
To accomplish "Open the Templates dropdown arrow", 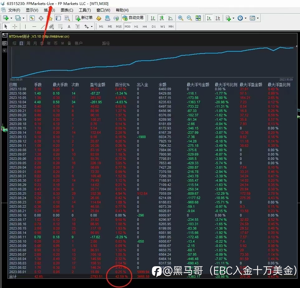I will coord(258,18).
